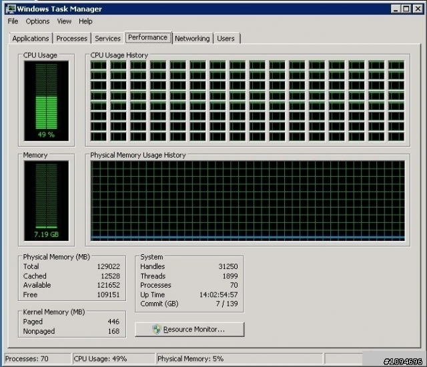The height and width of the screenshot is (367, 427).
Task: Click the Physical Memory (MB) group label
Action: pos(56,257)
